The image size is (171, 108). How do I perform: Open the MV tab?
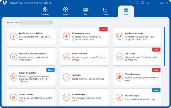85,11
